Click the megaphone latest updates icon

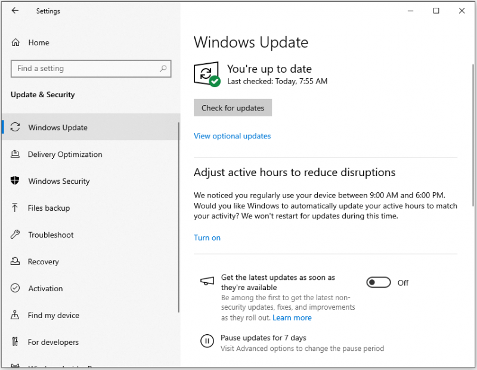[207, 281]
